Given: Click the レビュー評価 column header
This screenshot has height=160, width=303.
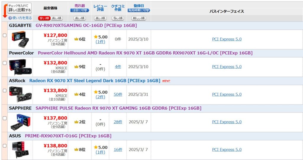Looking at the screenshot, I should pyautogui.click(x=100, y=8).
